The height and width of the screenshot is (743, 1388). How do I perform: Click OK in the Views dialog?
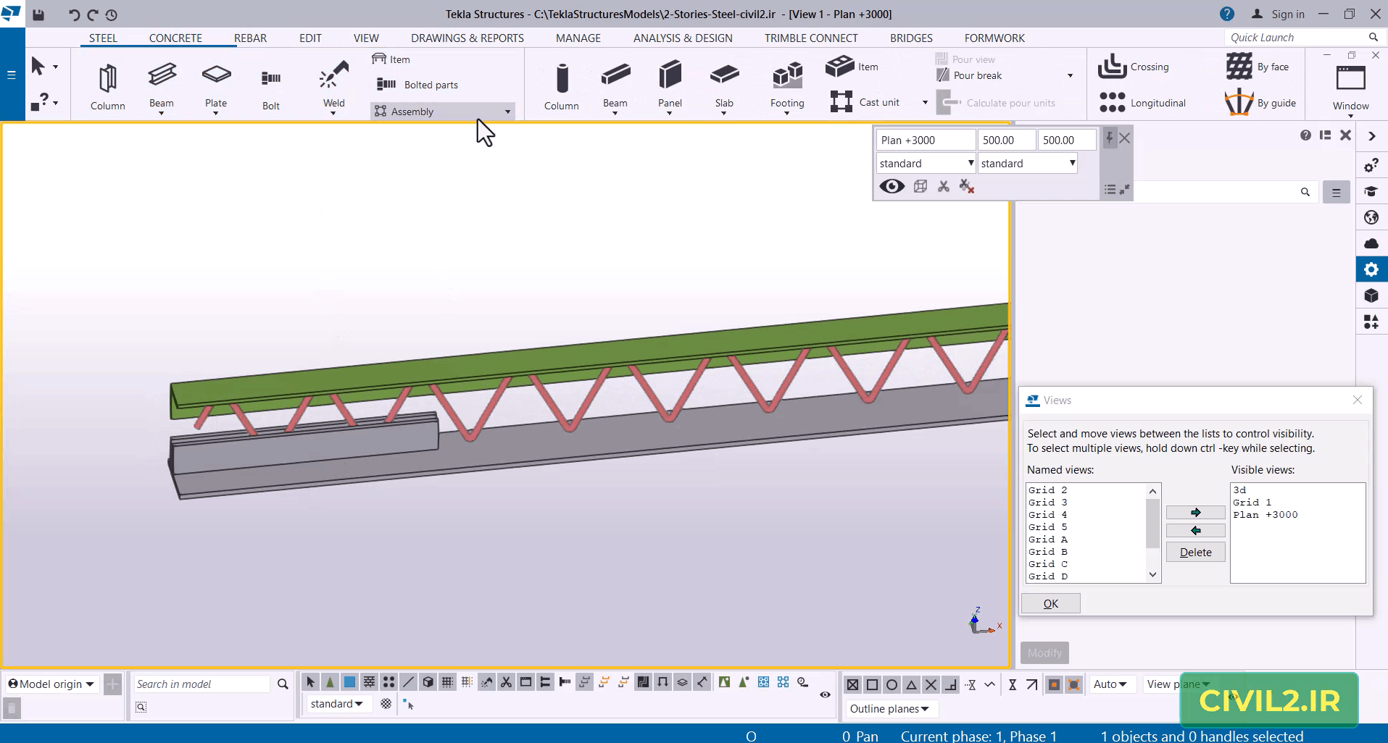point(1050,603)
